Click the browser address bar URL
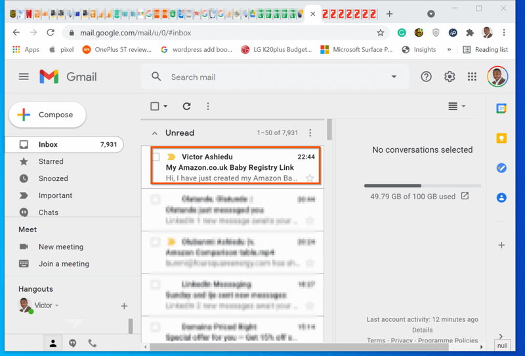The image size is (525, 356). 136,33
